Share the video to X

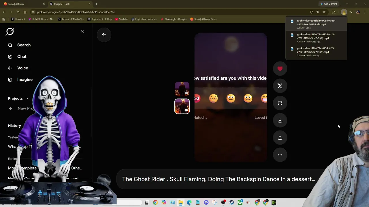[280, 86]
